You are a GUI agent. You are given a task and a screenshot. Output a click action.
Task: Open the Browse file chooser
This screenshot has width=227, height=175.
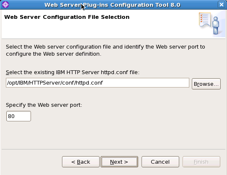[206, 84]
